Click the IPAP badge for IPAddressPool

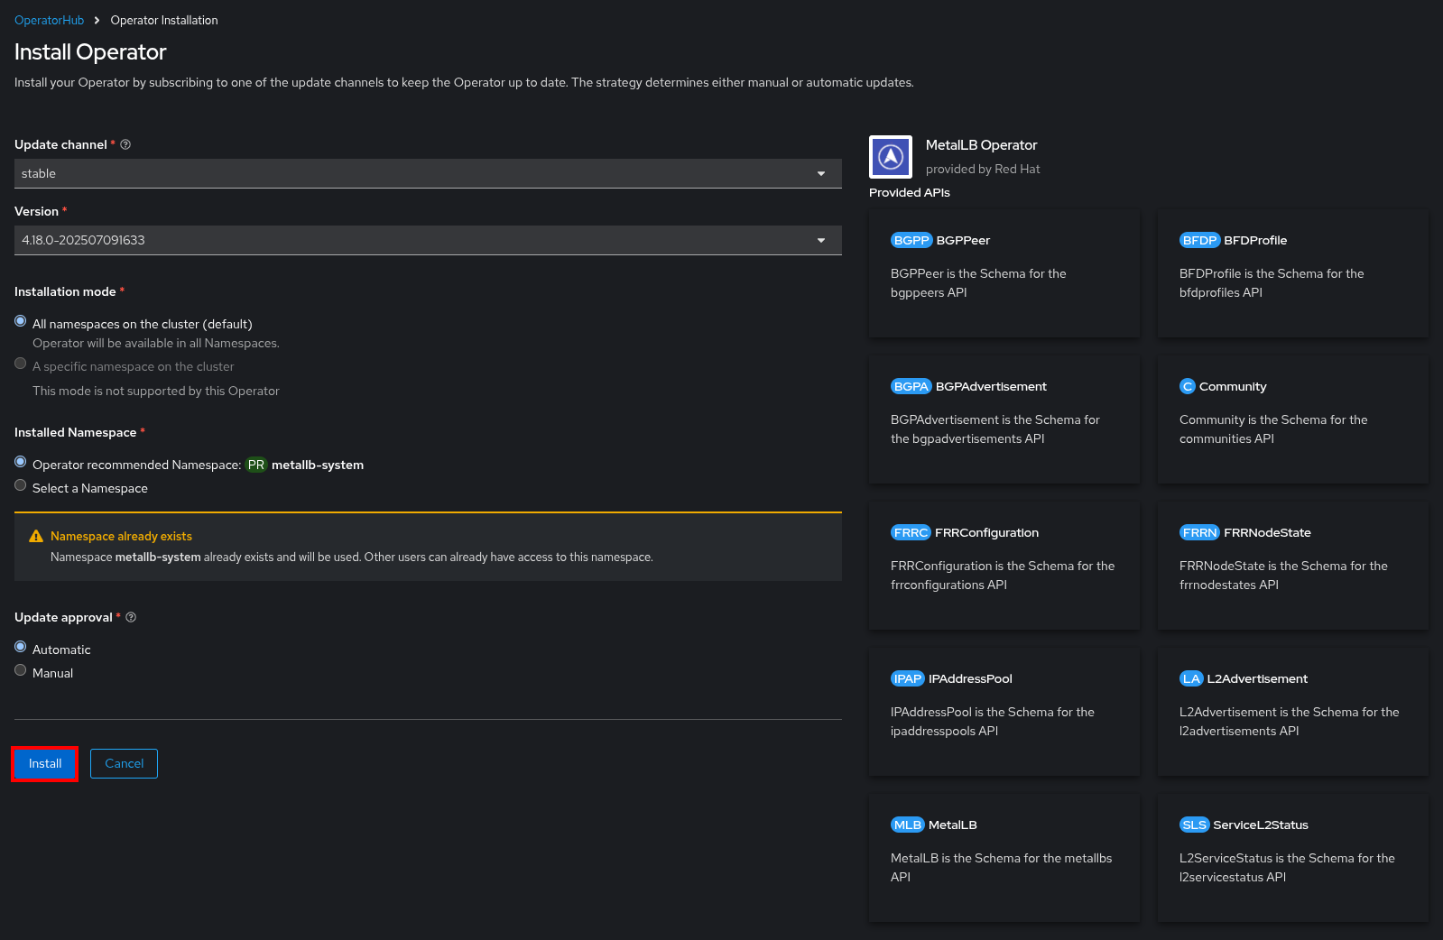click(908, 678)
